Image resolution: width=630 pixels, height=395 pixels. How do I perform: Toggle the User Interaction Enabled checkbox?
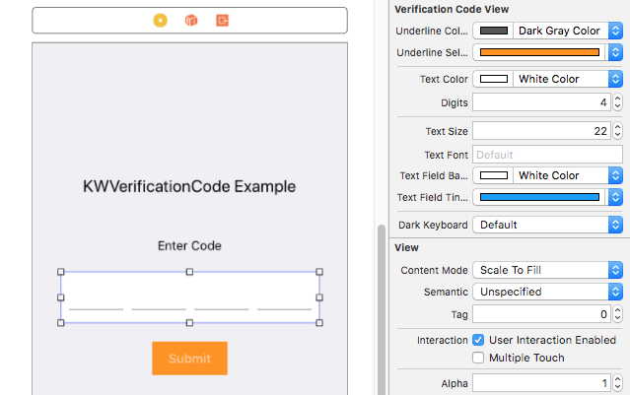point(478,340)
